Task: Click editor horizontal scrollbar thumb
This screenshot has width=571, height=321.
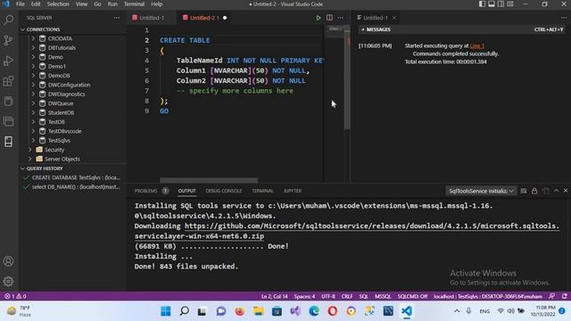Action: click(x=209, y=180)
